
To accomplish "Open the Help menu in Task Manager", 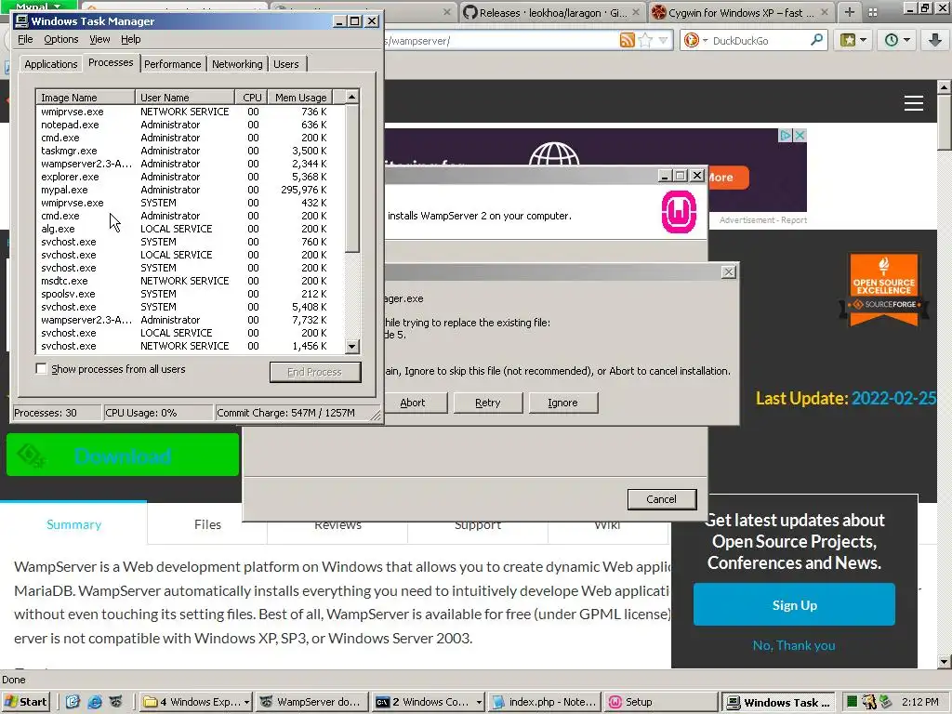I will [x=130, y=39].
